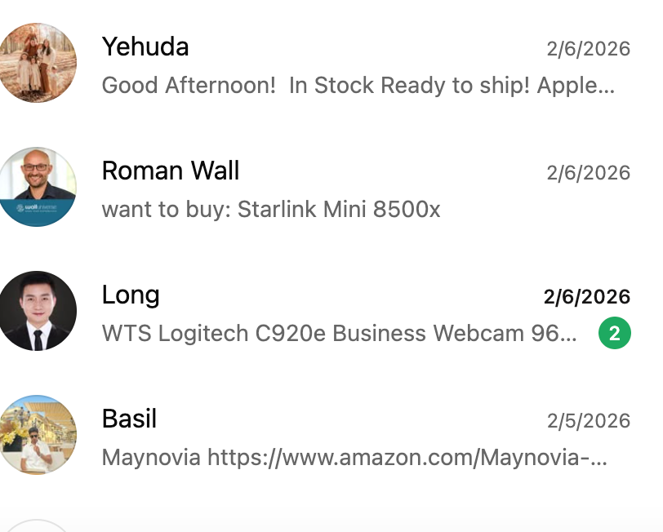This screenshot has width=663, height=532.
Task: Select the bold 2/6/2026 date on Long's chat
Action: pos(586,296)
